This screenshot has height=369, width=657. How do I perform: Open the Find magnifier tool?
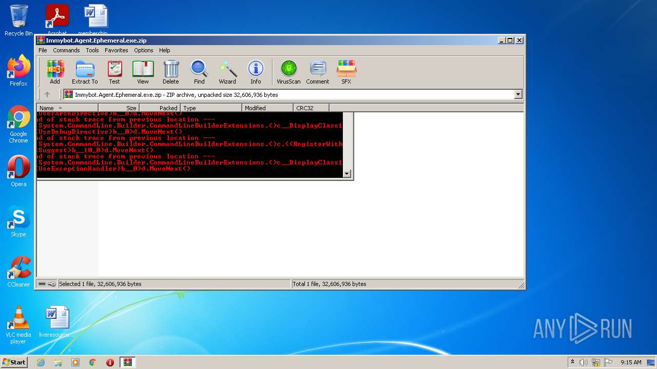coord(199,72)
